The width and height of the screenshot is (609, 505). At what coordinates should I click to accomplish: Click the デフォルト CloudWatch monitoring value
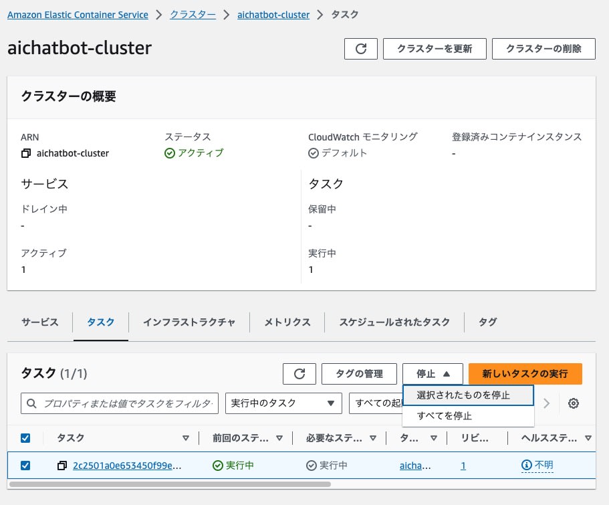click(344, 153)
